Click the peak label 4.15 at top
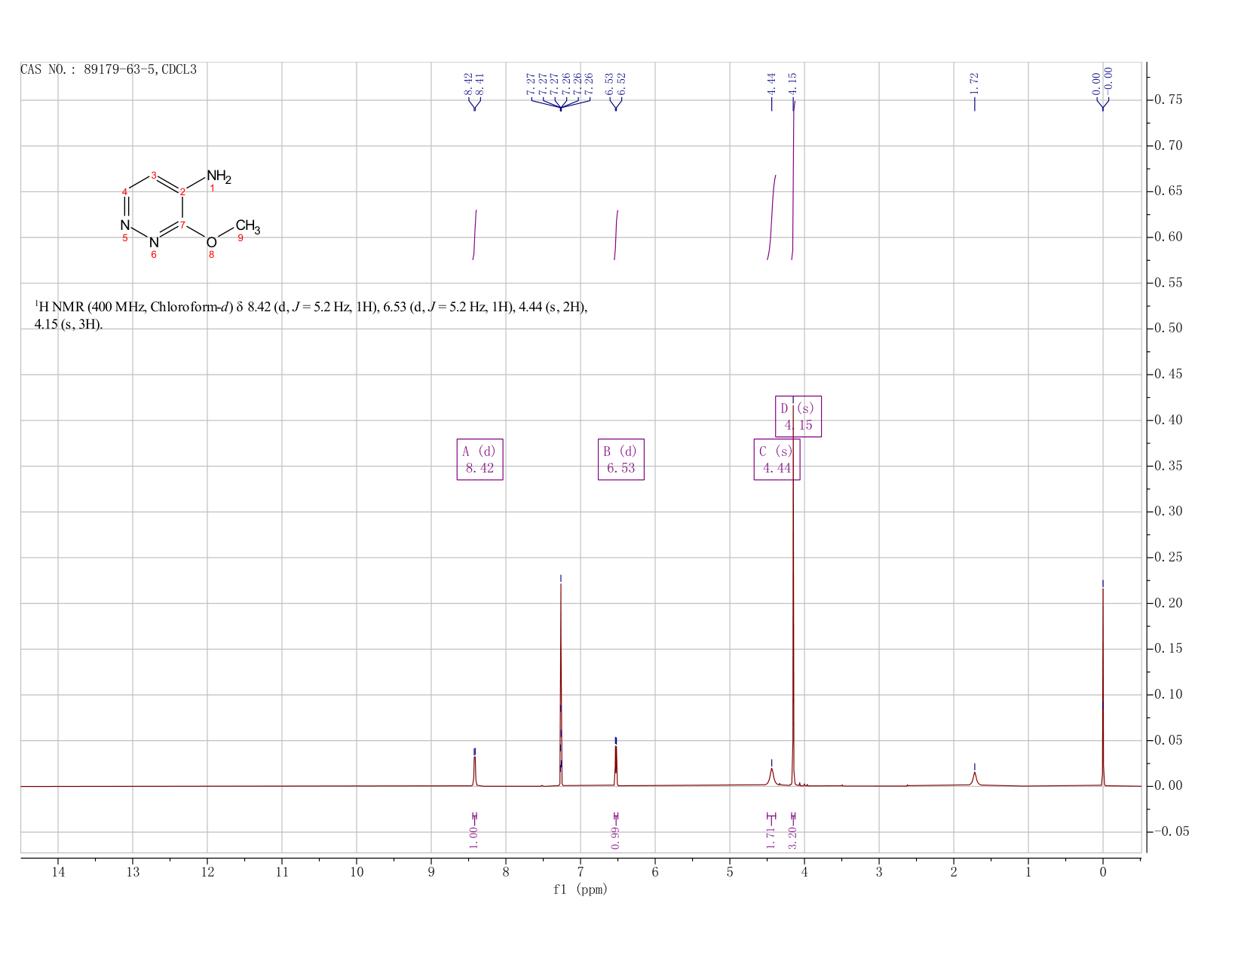1244x961 pixels. pyautogui.click(x=792, y=83)
